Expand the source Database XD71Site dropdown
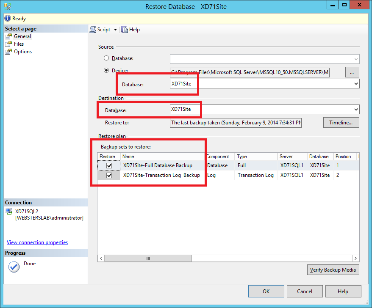 click(355, 84)
